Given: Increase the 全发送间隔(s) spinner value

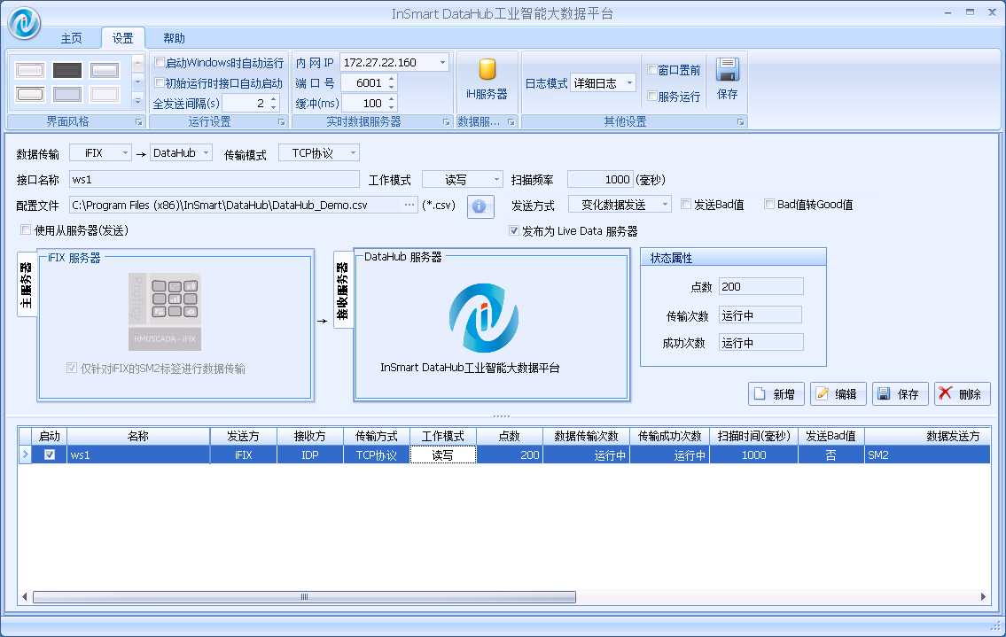Looking at the screenshot, I should coord(274,99).
